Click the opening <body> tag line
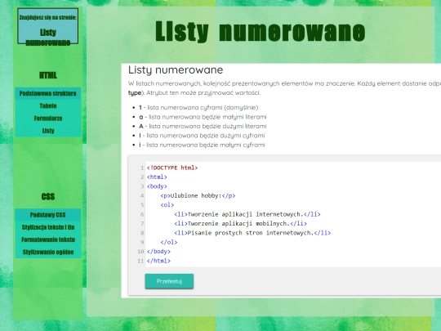Image resolution: width=441 pixels, height=331 pixels. tap(157, 186)
